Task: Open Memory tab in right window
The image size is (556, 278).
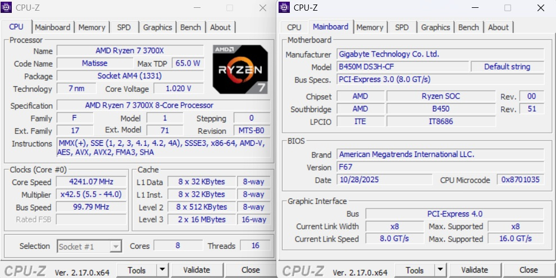Action: click(370, 27)
